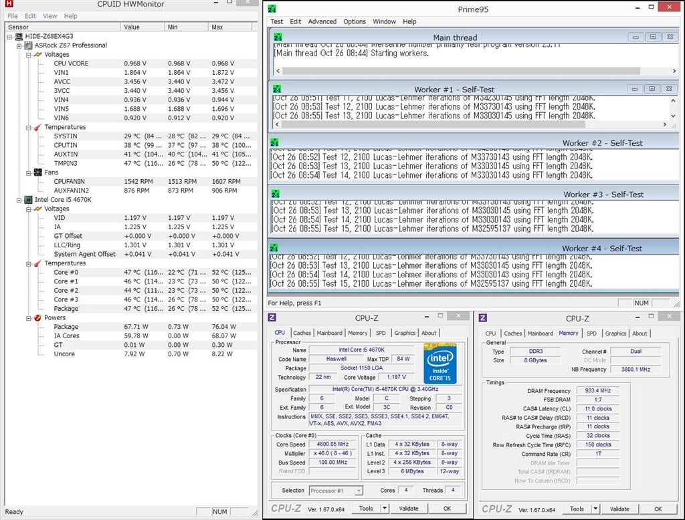Collapse the Intel Core i5 4670K node
Viewport: 685px width, 520px height.
[19, 200]
